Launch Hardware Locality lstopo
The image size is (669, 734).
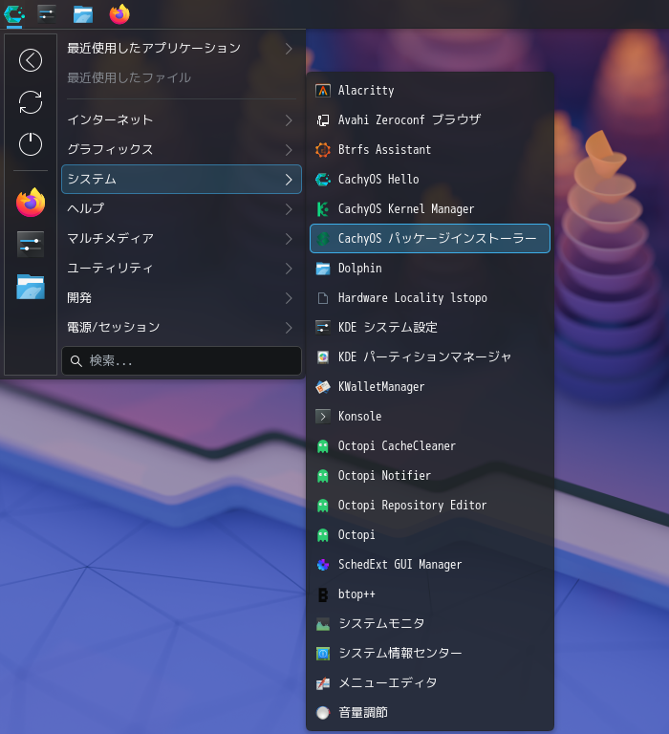tap(430, 298)
